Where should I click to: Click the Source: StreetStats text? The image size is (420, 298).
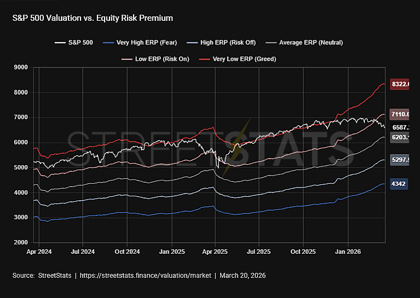click(x=42, y=276)
